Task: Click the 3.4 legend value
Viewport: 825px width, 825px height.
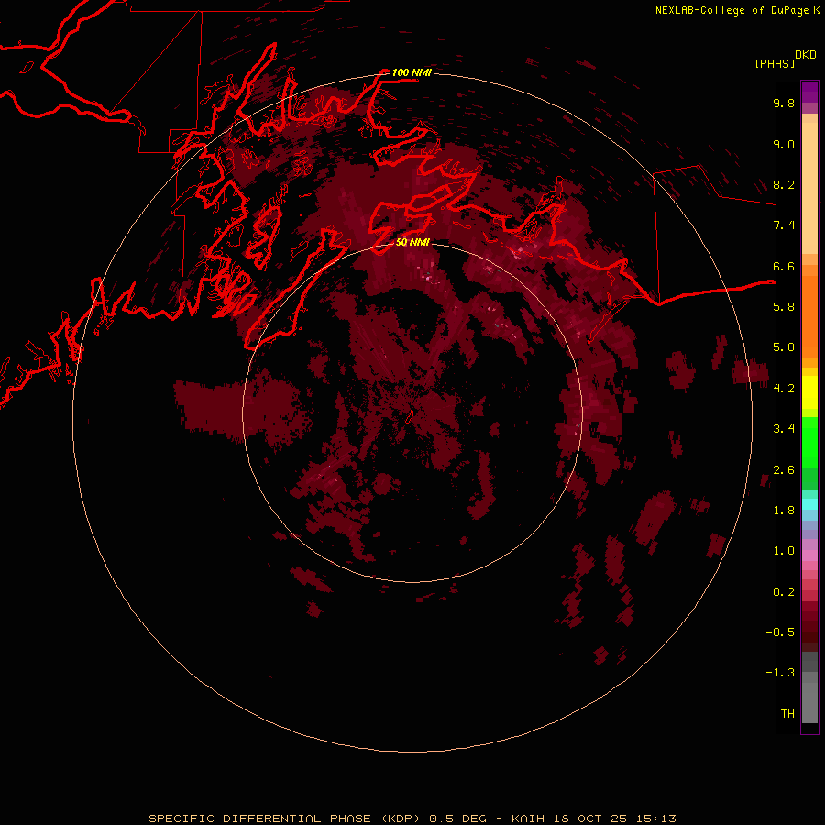Action: (x=784, y=429)
